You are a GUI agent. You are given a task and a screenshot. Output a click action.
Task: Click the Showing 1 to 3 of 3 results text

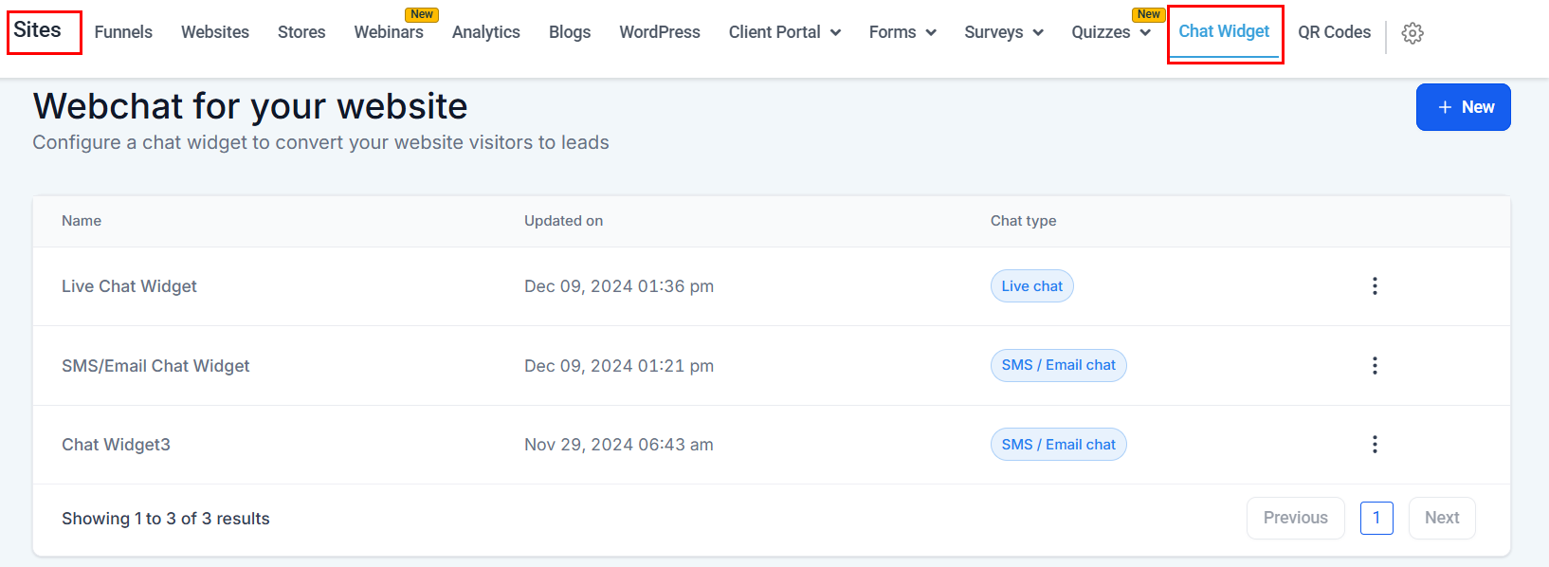[x=166, y=519]
